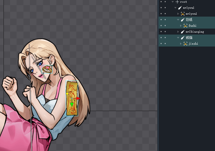The width and height of the screenshot is (215, 151).
Task: Click the root bone crosshair icon
Action: point(177,2)
